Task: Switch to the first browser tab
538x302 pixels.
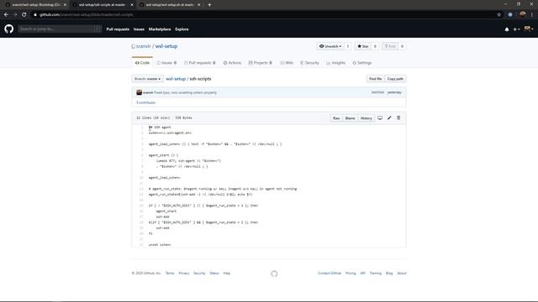Action: tap(35, 5)
